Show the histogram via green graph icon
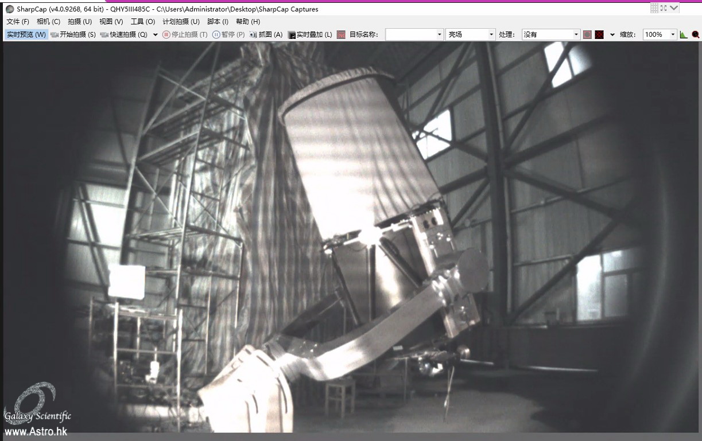Image resolution: width=702 pixels, height=441 pixels. 684,34
